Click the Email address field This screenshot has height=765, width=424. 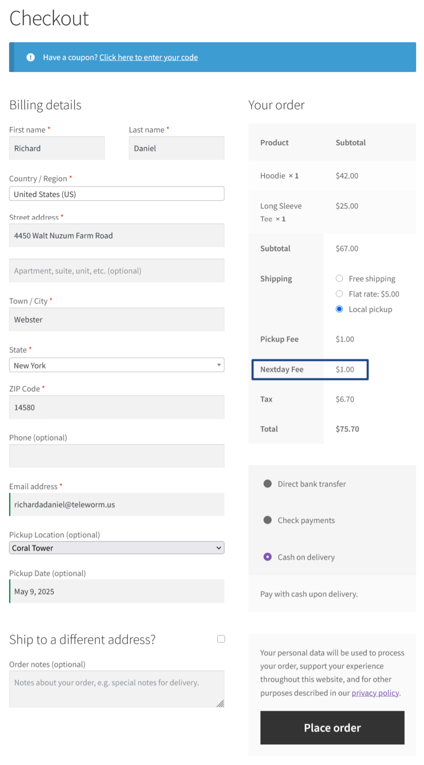[116, 504]
